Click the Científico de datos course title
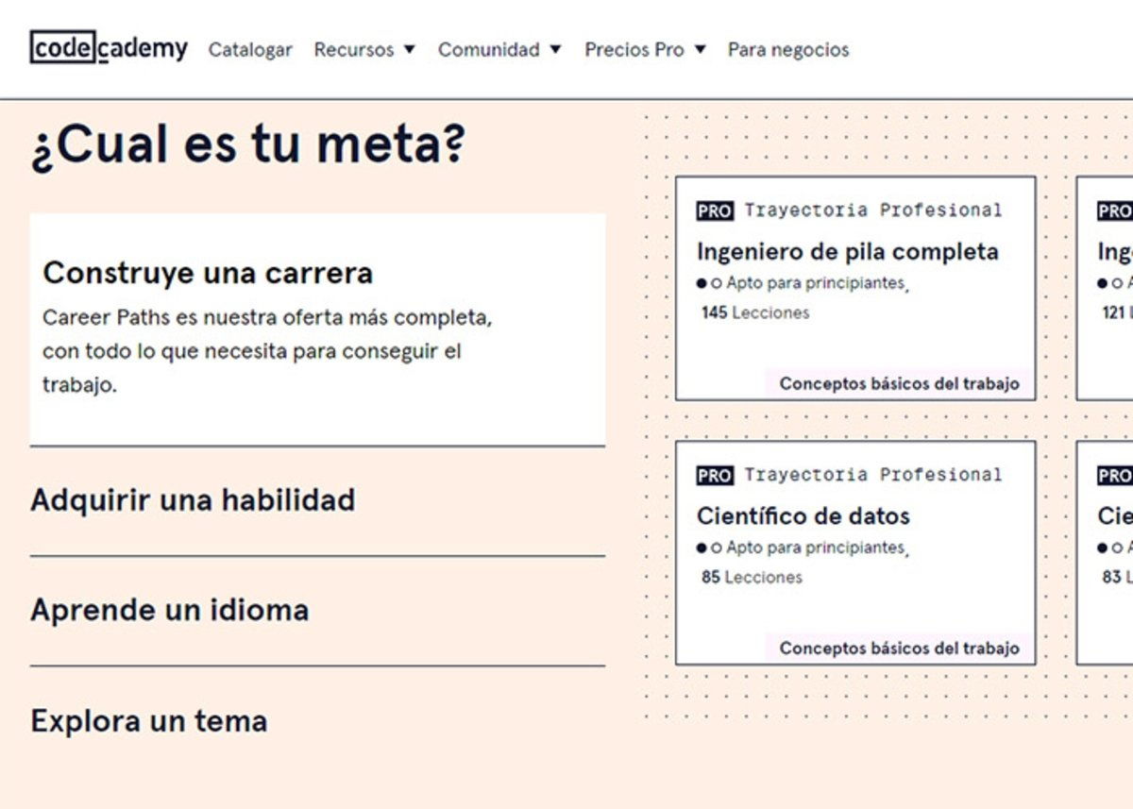The height and width of the screenshot is (809, 1133). [x=803, y=515]
